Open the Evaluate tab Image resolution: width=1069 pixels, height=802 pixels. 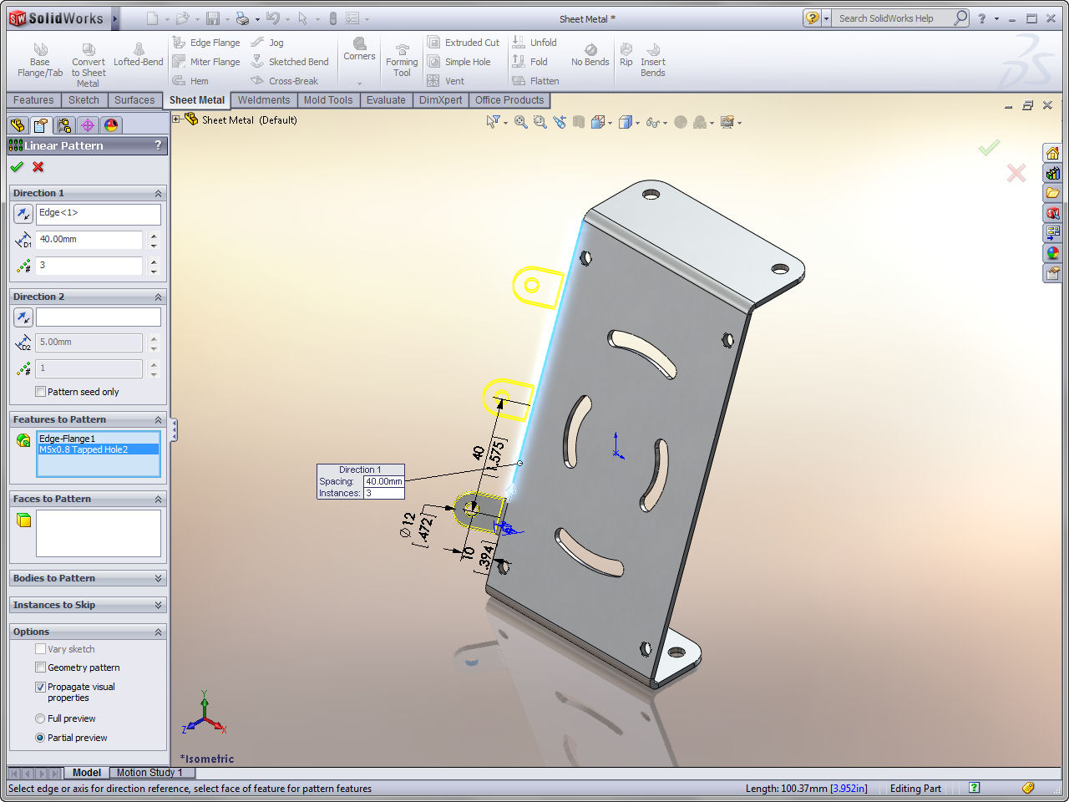click(x=386, y=100)
